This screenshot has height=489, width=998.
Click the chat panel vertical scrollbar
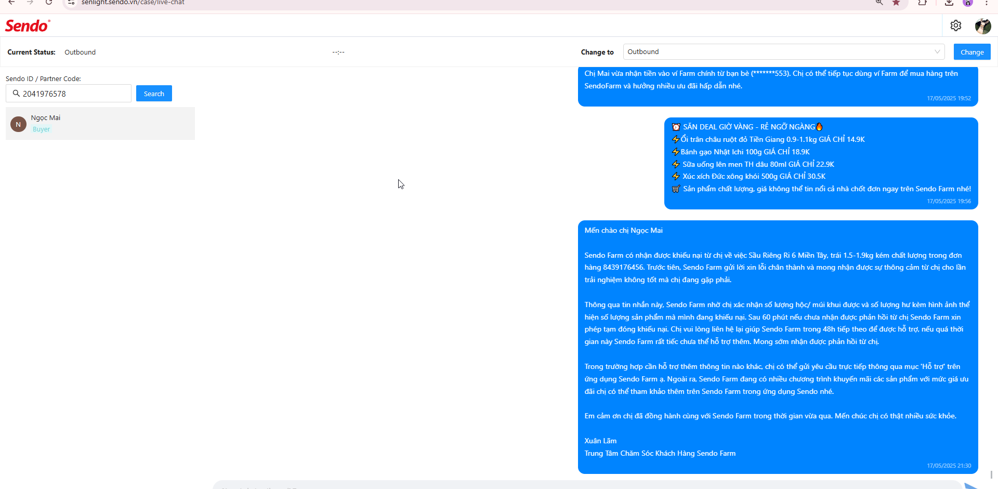991,474
